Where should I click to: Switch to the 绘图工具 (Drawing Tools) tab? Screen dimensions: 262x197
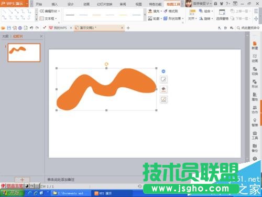pyautogui.click(x=173, y=4)
